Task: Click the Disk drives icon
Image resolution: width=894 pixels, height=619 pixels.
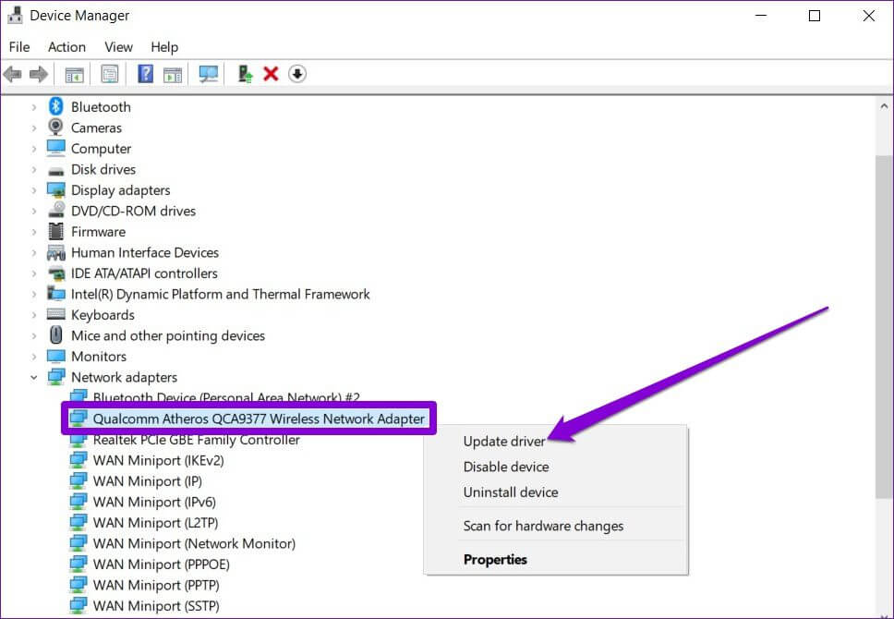Action: click(x=55, y=171)
